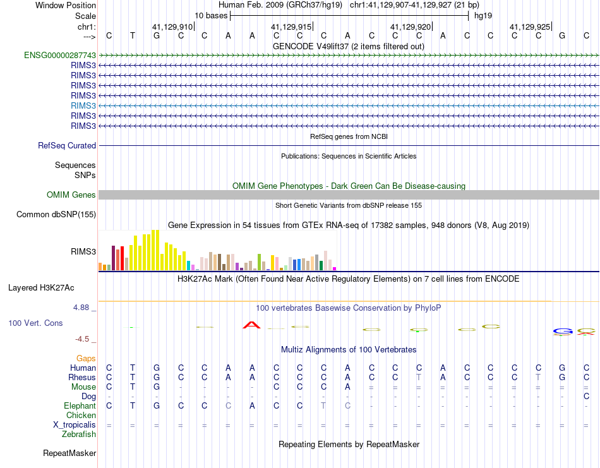600x468 pixels.
Task: Click 'Short Genetic Variants from dbSNP' title
Action: (x=349, y=205)
